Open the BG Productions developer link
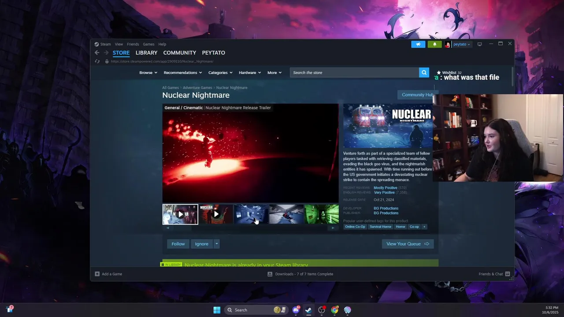Image resolution: width=564 pixels, height=317 pixels. click(x=386, y=208)
